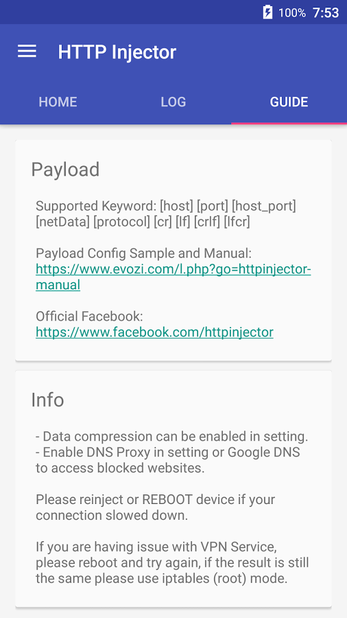Viewport: 347px width, 618px height.
Task: Tap the Payload card heading
Action: pos(65,170)
